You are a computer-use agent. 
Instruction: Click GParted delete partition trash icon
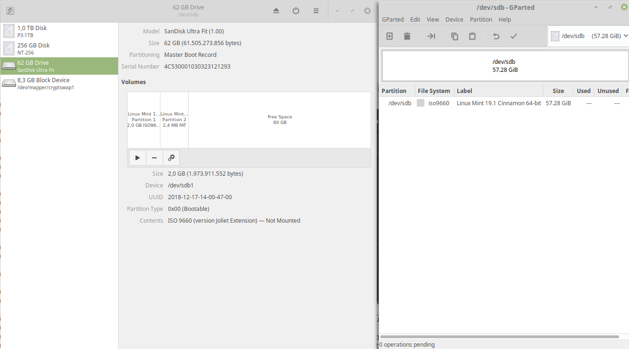(407, 36)
